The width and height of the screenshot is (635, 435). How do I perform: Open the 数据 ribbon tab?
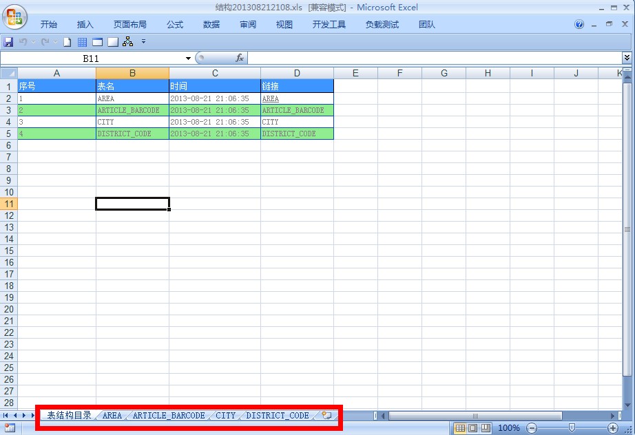[x=211, y=24]
